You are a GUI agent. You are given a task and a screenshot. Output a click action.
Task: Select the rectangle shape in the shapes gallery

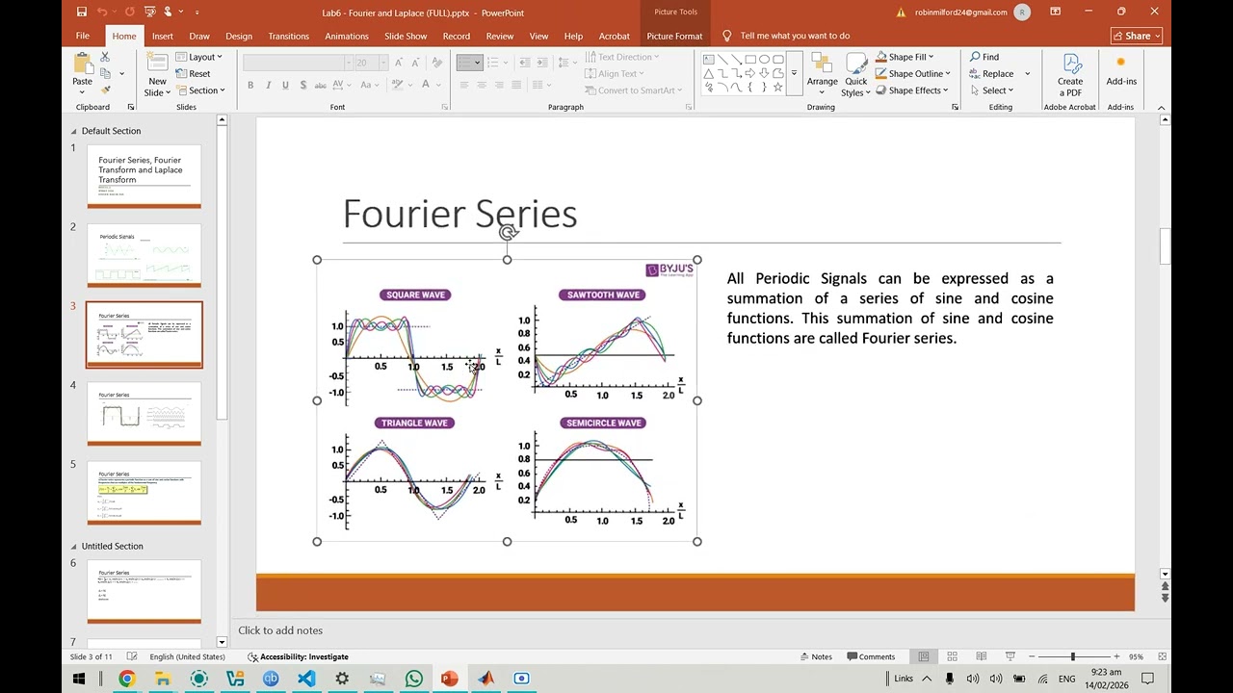click(749, 60)
